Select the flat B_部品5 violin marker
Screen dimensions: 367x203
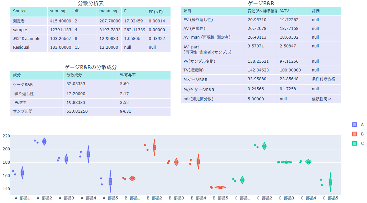(220, 187)
